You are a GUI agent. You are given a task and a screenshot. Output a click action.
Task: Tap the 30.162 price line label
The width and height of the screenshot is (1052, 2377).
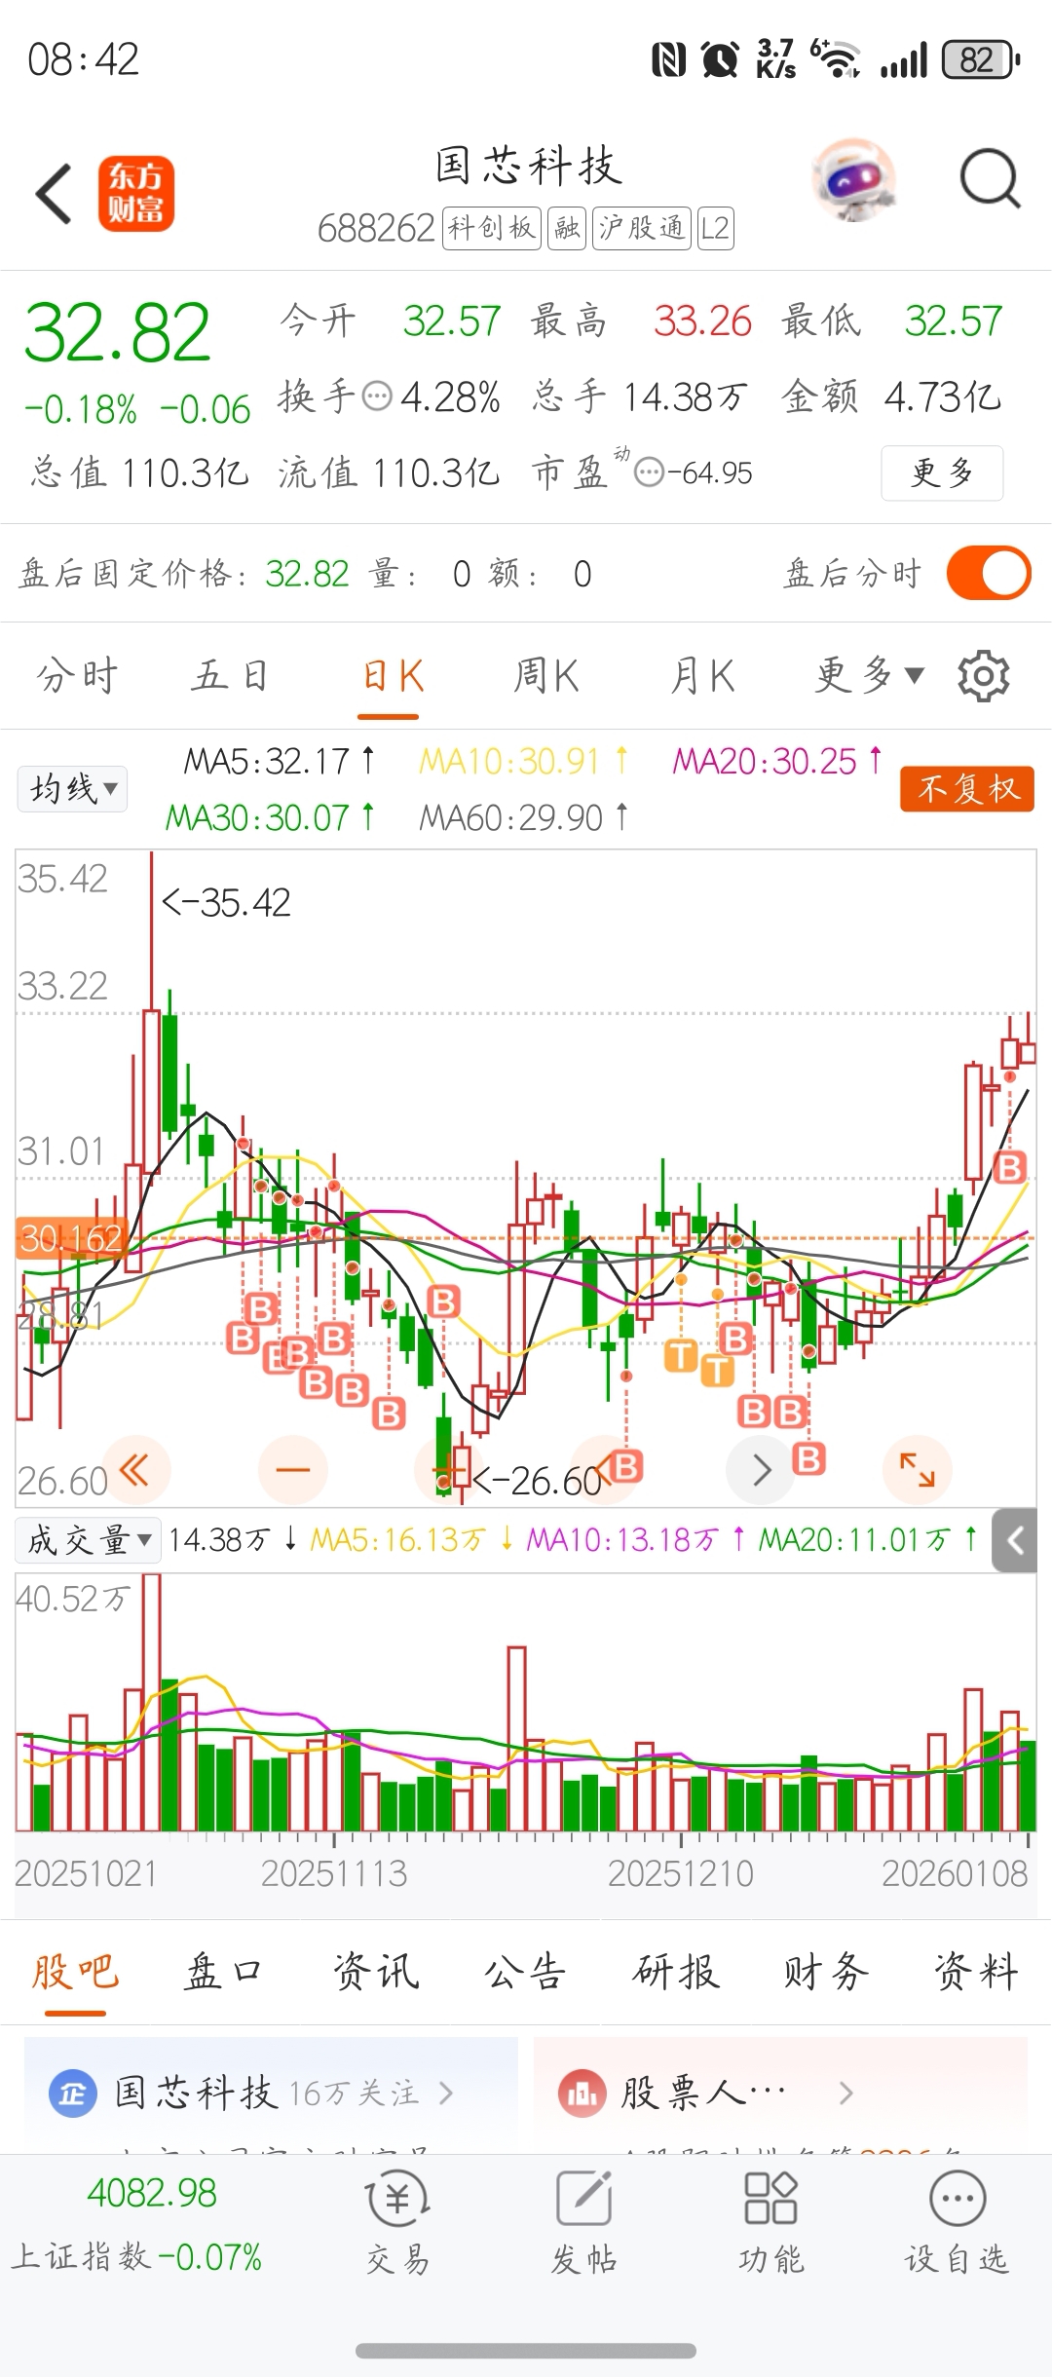tap(70, 1238)
